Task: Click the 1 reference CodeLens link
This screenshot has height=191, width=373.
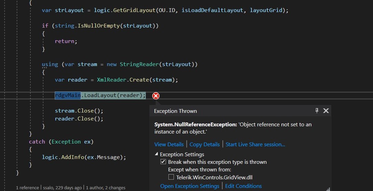Action: click(27, 188)
